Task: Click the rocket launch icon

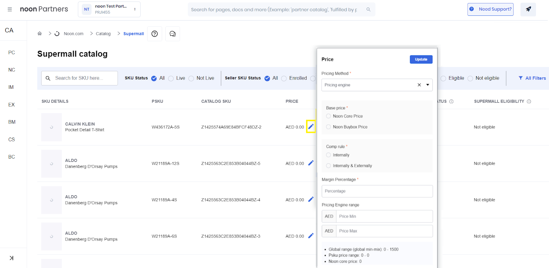Action: pos(528,9)
